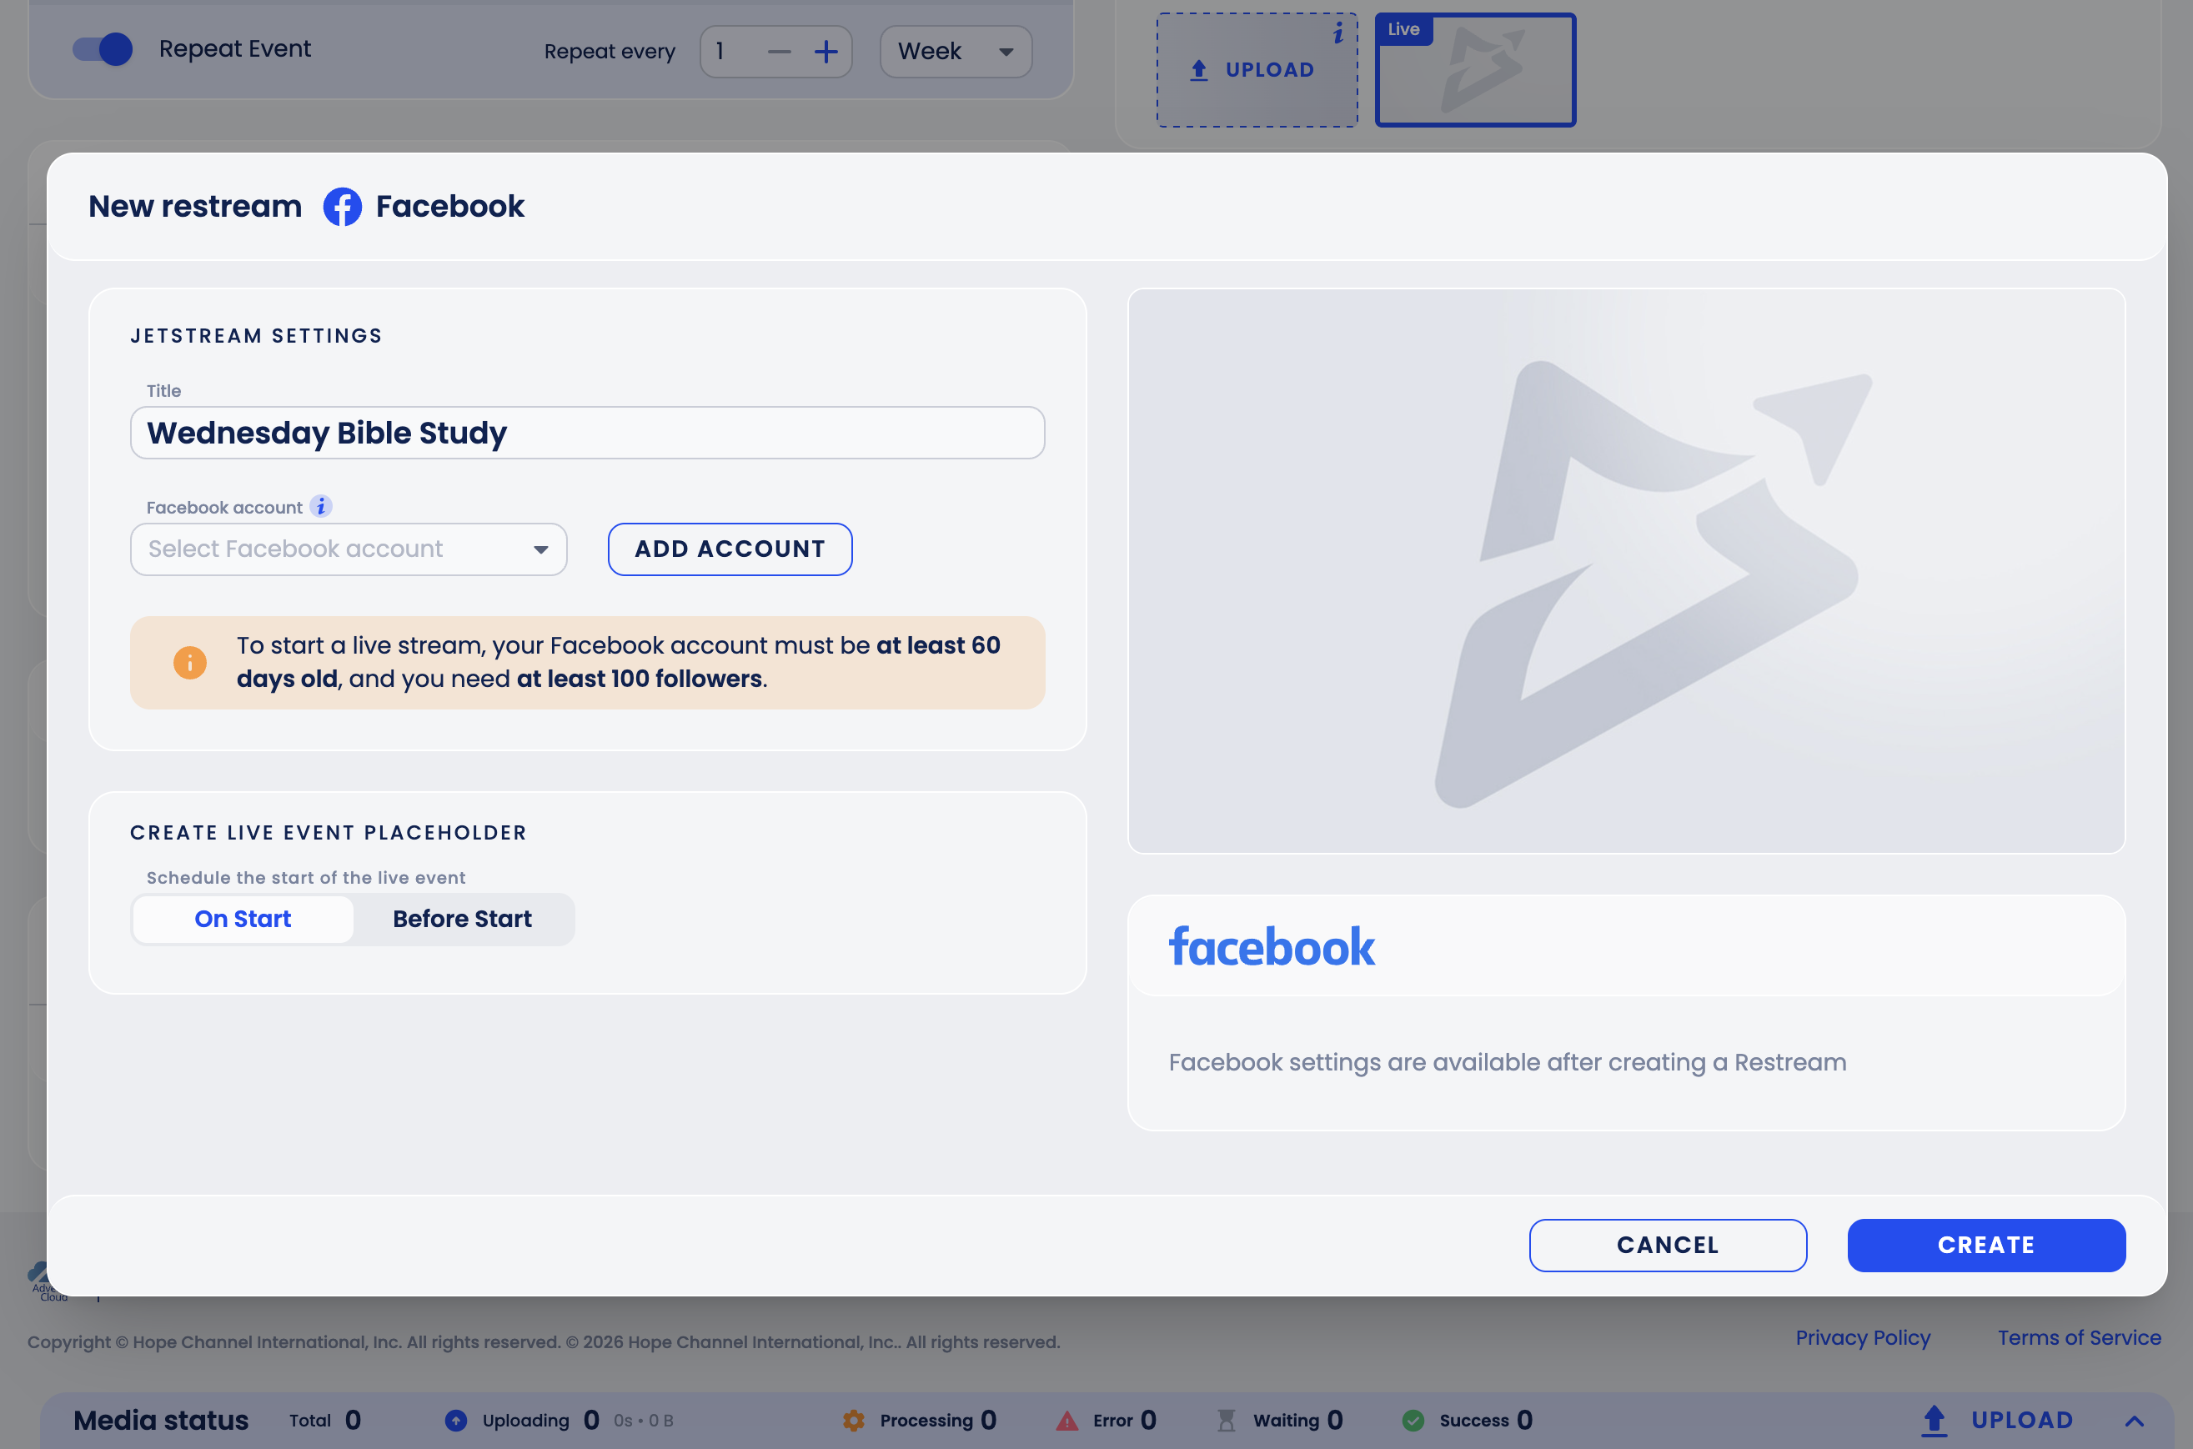The height and width of the screenshot is (1449, 2193).
Task: Click the Title input field
Action: [x=587, y=433]
